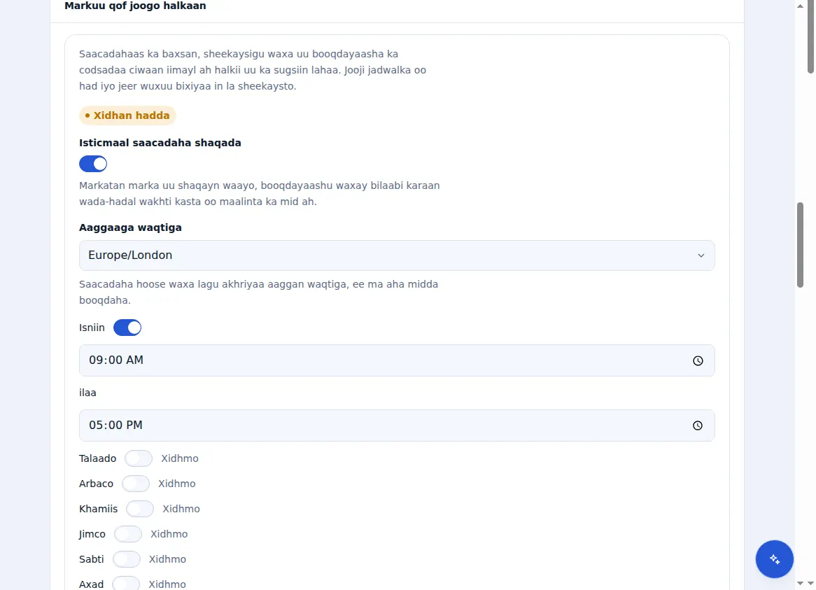Enable the Arbaco day toggle
Image resolution: width=816 pixels, height=590 pixels.
136,484
